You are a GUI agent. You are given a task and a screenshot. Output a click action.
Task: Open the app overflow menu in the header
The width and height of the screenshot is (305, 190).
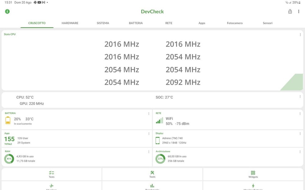(299, 12)
